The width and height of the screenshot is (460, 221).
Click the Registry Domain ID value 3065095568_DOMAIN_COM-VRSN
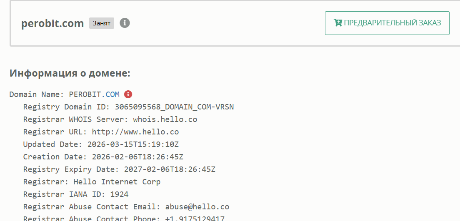pyautogui.click(x=174, y=107)
